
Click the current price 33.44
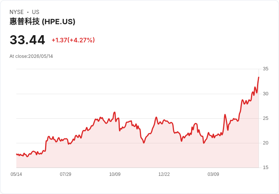click(27, 40)
